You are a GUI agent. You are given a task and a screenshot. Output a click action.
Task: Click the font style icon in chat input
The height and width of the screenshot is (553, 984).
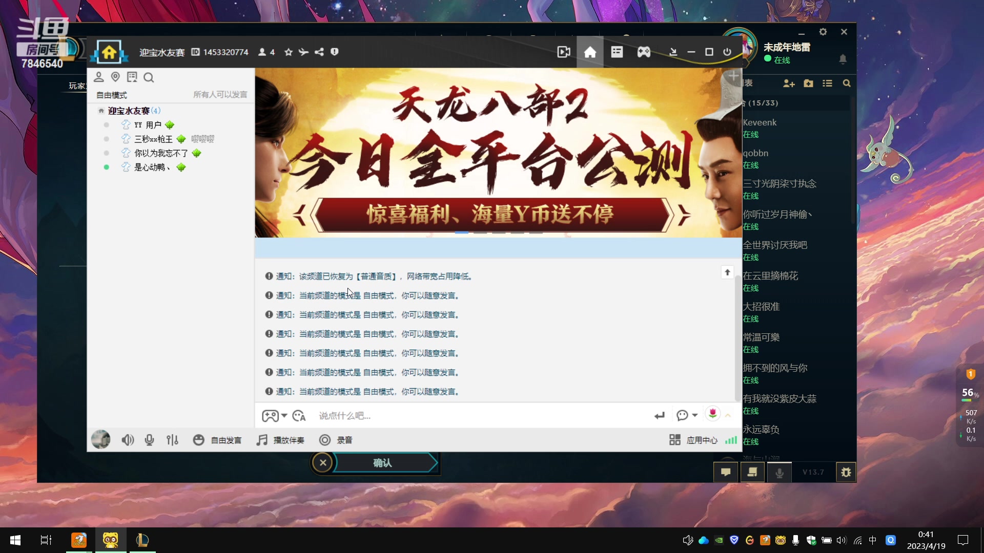[299, 416]
